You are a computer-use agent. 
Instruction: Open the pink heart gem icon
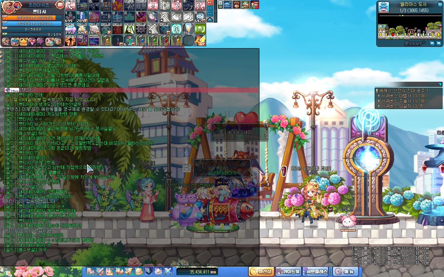tap(32, 42)
